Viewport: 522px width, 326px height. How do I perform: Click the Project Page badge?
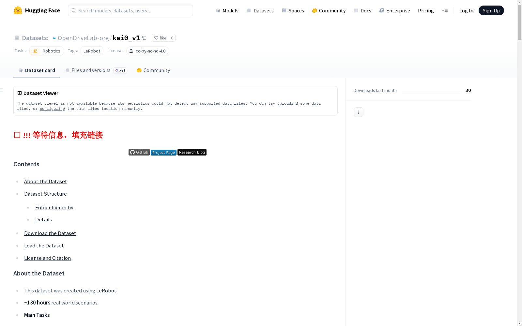click(x=163, y=153)
